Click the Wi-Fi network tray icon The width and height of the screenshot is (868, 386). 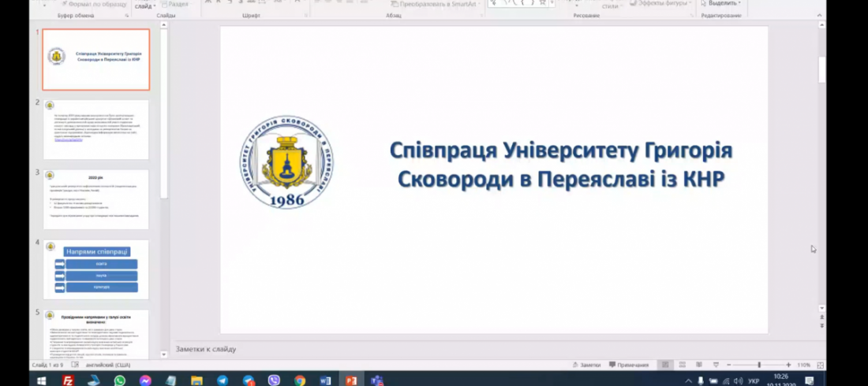[726, 381]
